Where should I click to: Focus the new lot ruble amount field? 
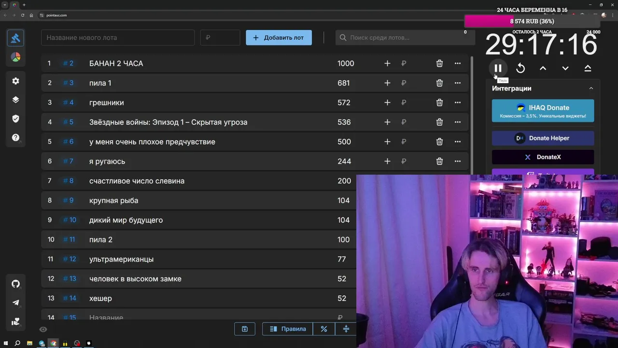(220, 38)
